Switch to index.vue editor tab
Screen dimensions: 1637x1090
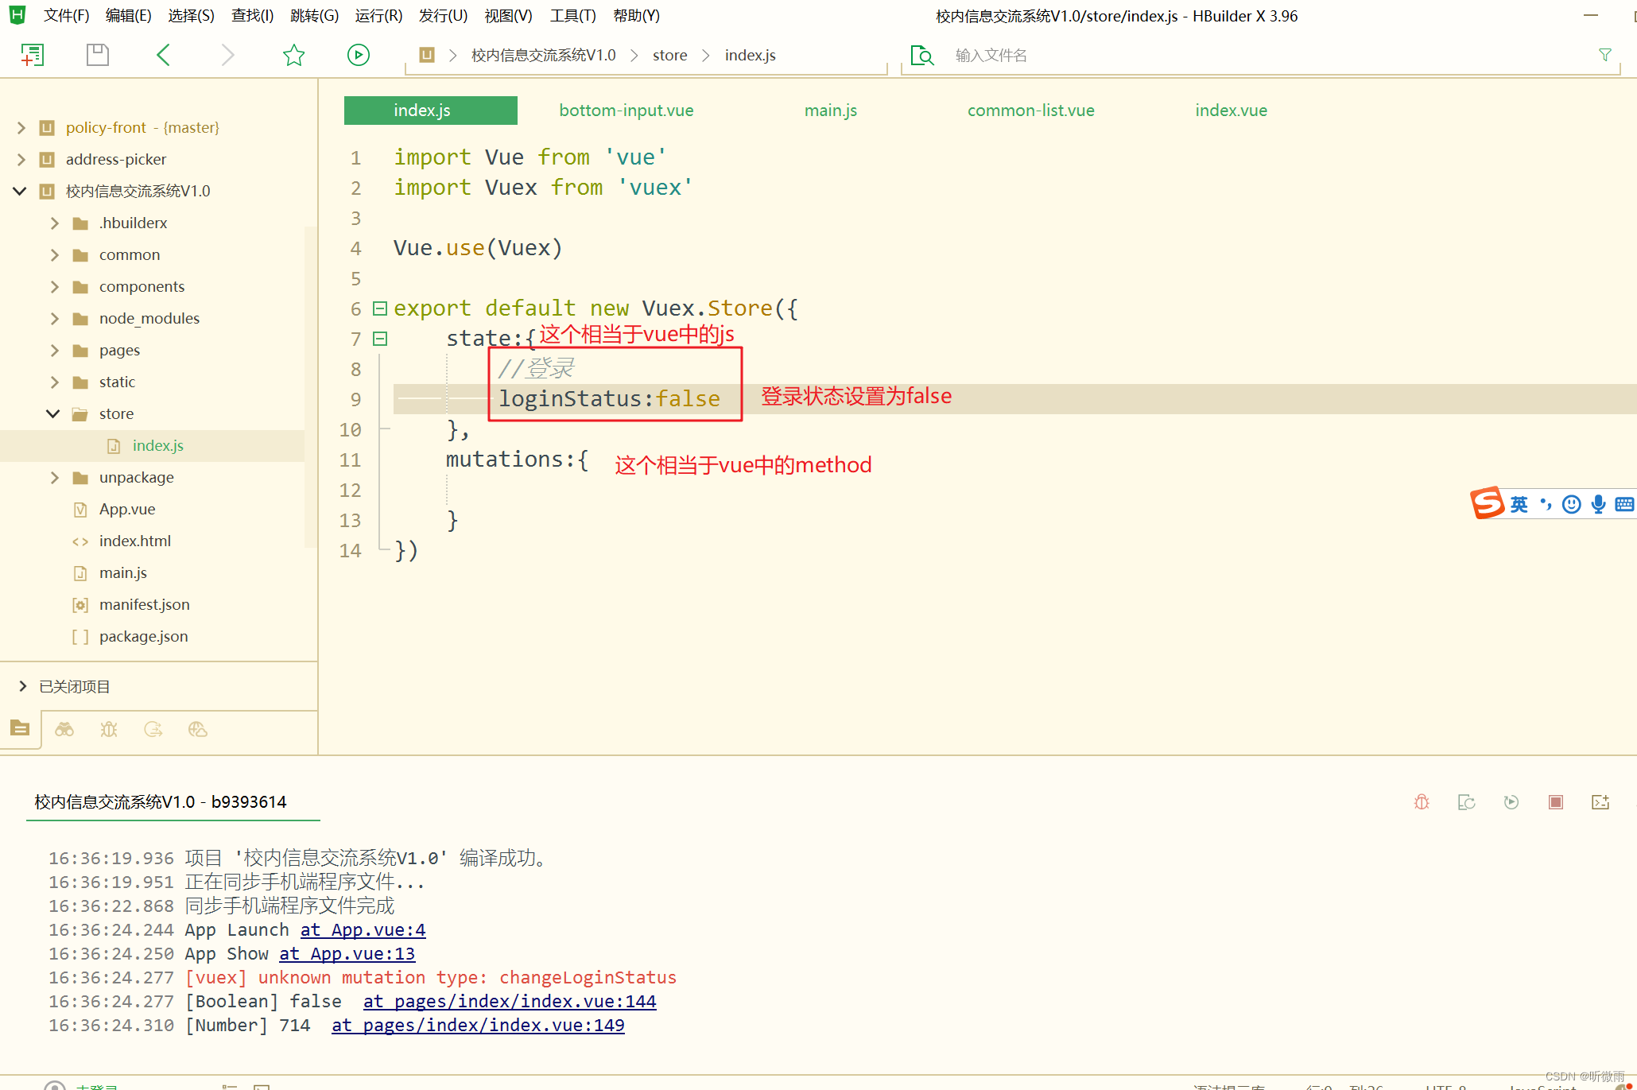pyautogui.click(x=1232, y=111)
